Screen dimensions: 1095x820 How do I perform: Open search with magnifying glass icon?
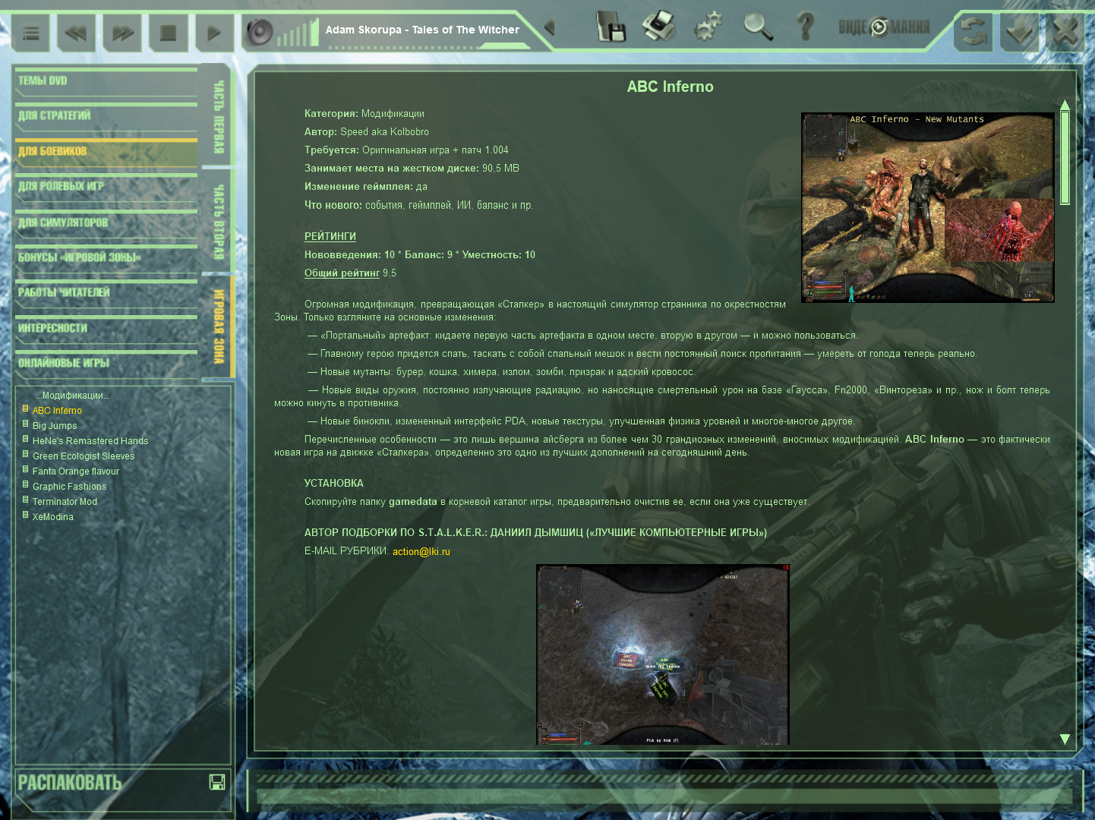tap(758, 27)
